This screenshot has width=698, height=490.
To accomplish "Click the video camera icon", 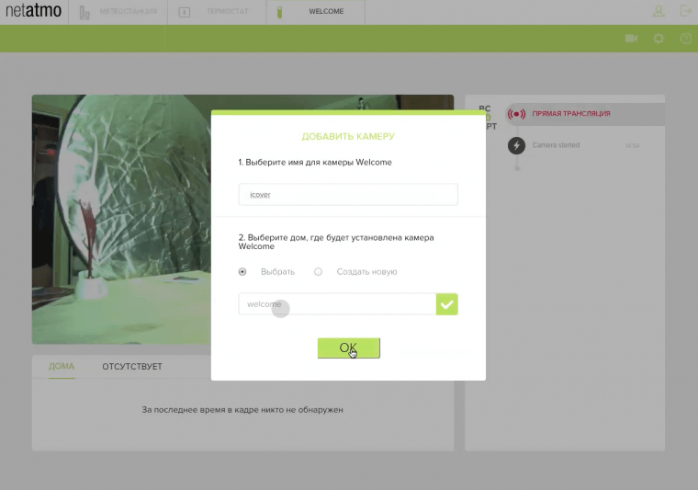I will tap(631, 39).
